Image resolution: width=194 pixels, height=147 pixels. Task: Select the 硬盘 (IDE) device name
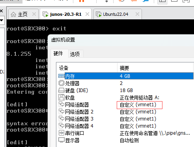click(76, 90)
